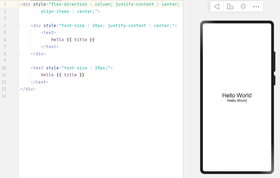This screenshot has height=178, width=280.
Task: Open the multi-device preview icon
Action: pos(230,7)
